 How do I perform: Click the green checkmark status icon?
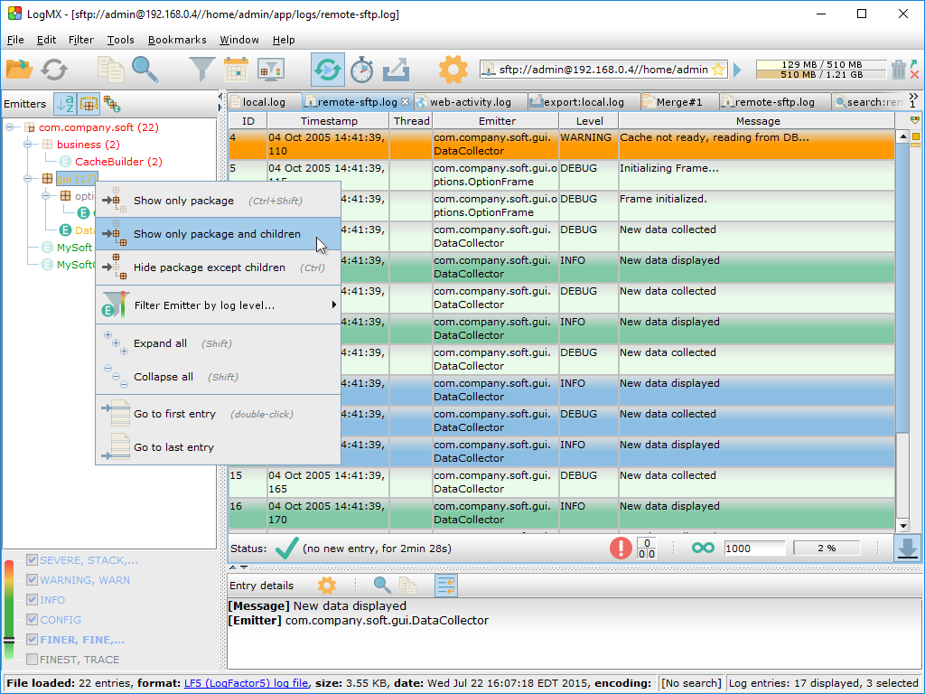tap(286, 549)
